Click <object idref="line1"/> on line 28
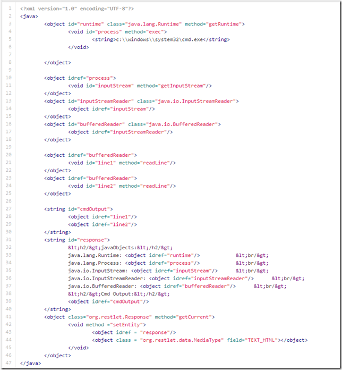342x370 pixels. 102,217
